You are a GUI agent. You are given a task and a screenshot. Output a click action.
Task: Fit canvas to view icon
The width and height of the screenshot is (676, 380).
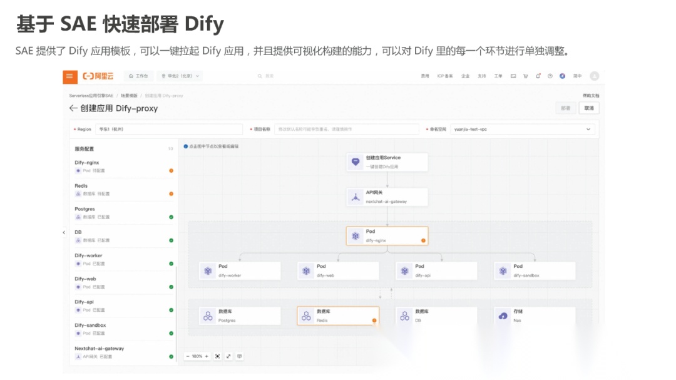tap(218, 356)
